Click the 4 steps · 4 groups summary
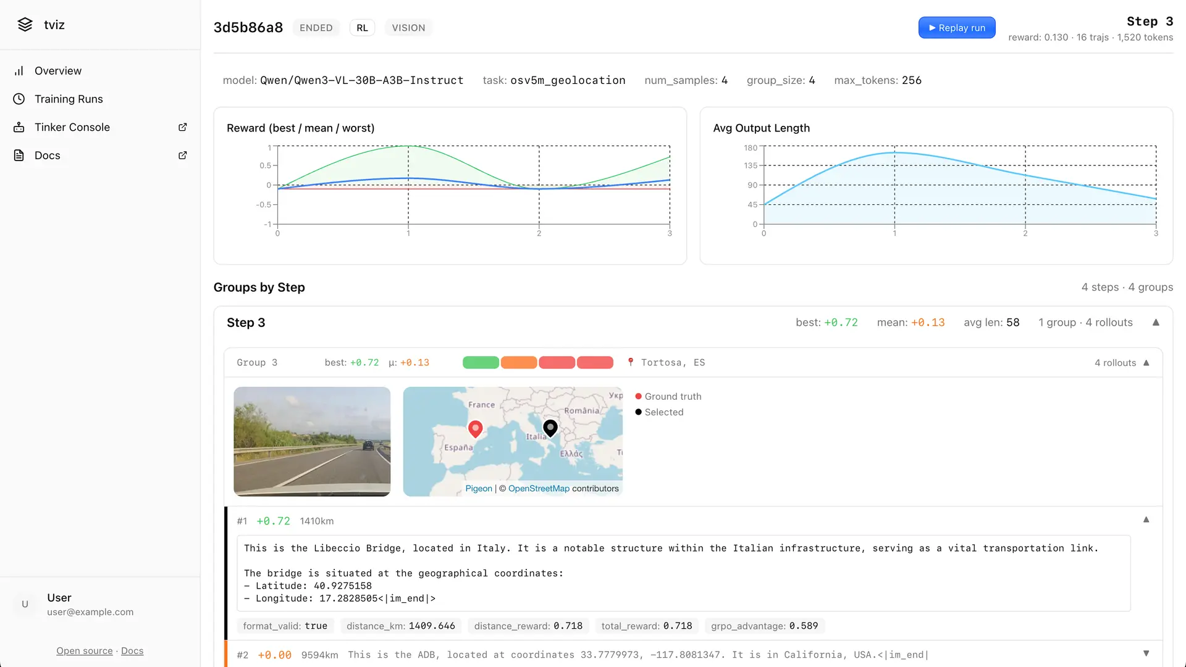 (1127, 288)
